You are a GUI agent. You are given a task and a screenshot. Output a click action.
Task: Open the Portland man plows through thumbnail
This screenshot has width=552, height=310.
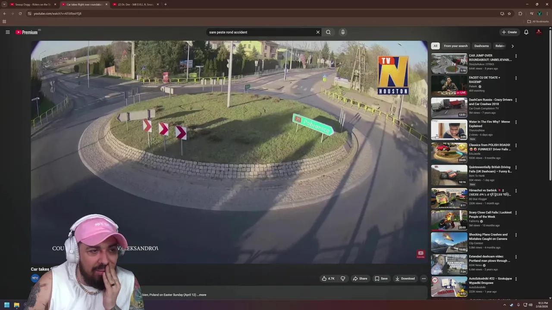tap(449, 264)
